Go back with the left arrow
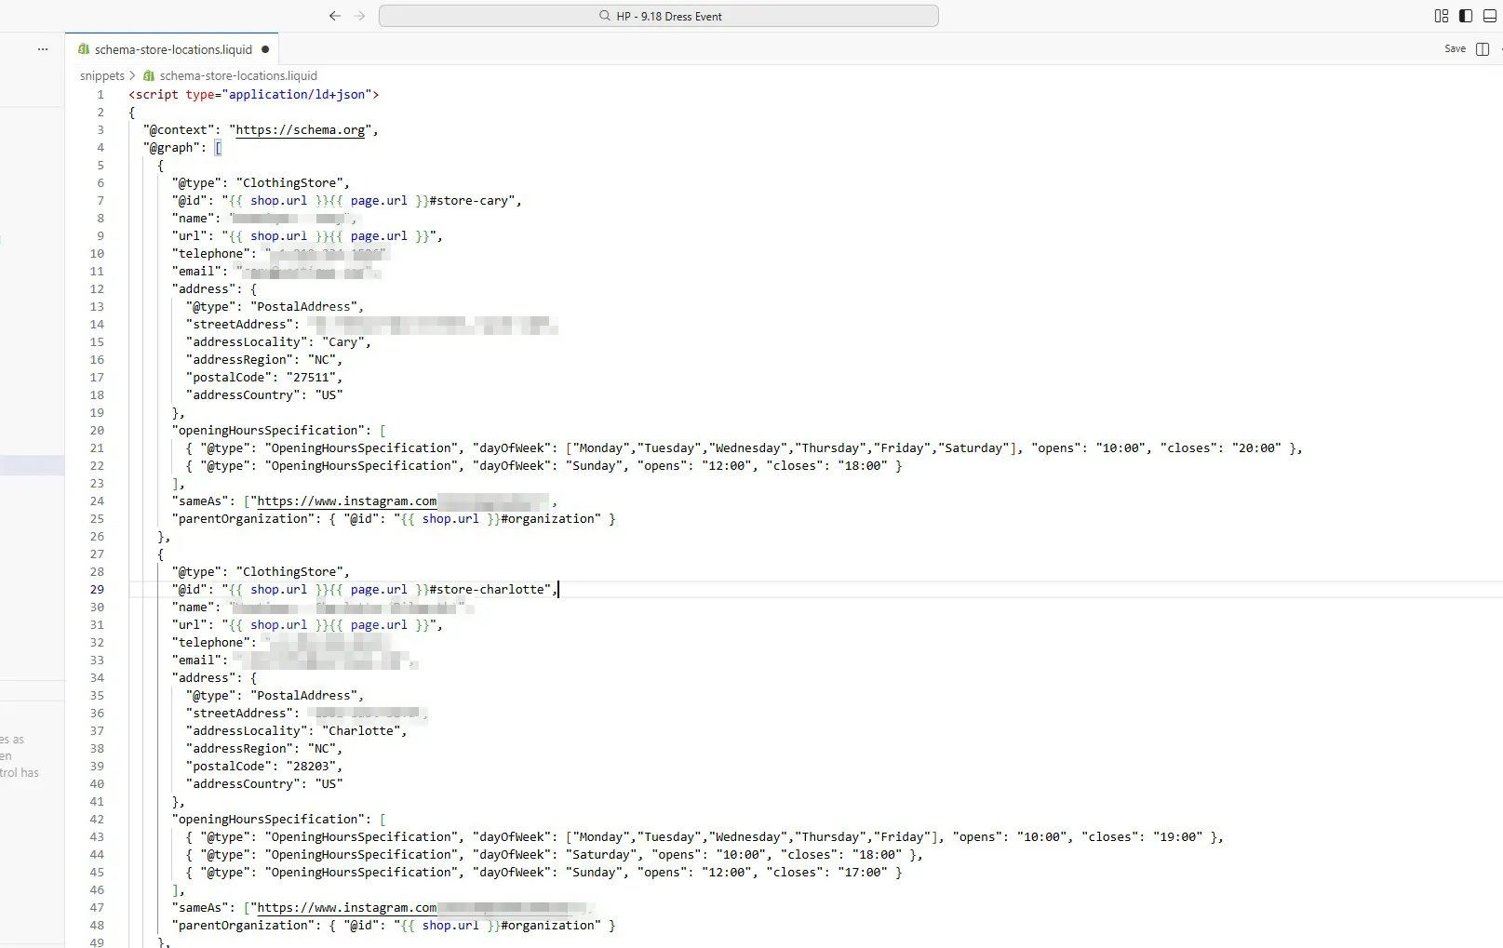 (335, 16)
